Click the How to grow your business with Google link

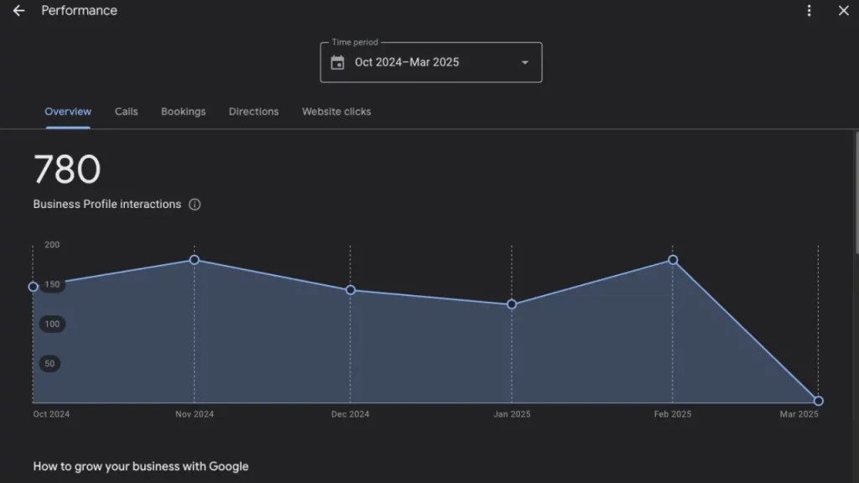tap(140, 466)
